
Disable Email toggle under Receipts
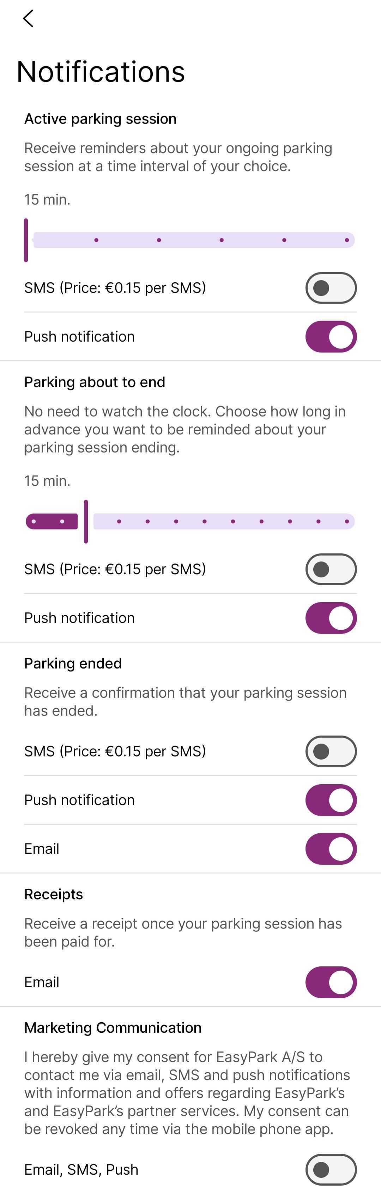[331, 982]
